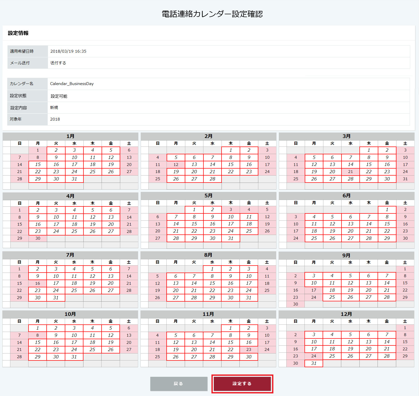This screenshot has width=419, height=396.
Task: Click the 送付する mail setting value
Action: pyautogui.click(x=58, y=63)
